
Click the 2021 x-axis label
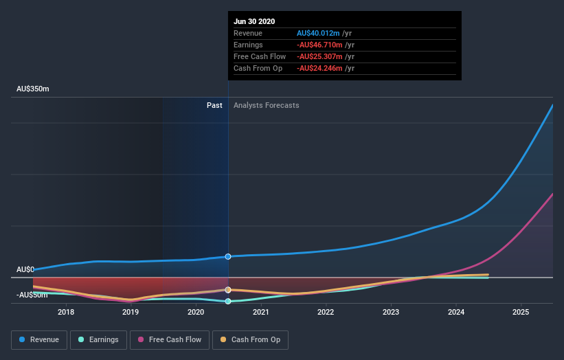tap(261, 312)
